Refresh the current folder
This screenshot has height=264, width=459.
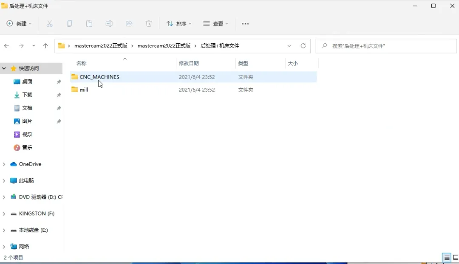point(303,46)
